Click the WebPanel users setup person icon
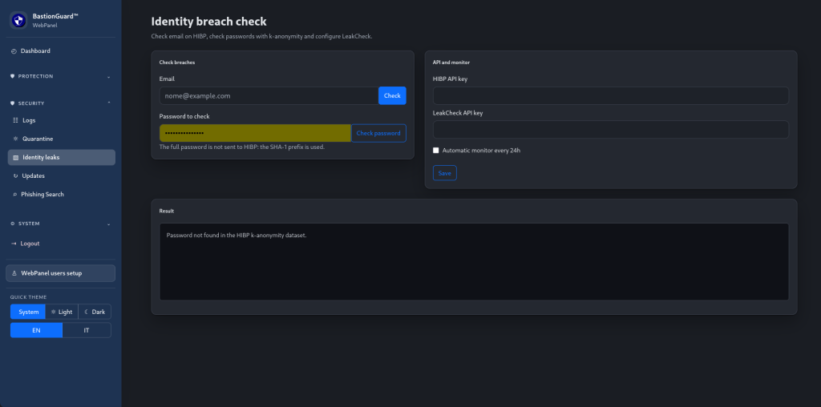 click(x=14, y=273)
